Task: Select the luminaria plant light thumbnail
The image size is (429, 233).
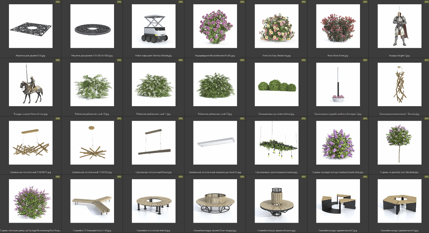Action: (276, 143)
